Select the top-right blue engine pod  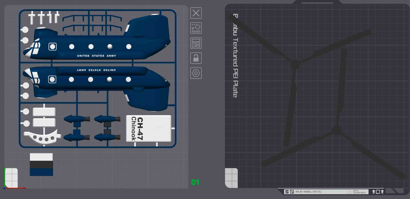[107, 119]
